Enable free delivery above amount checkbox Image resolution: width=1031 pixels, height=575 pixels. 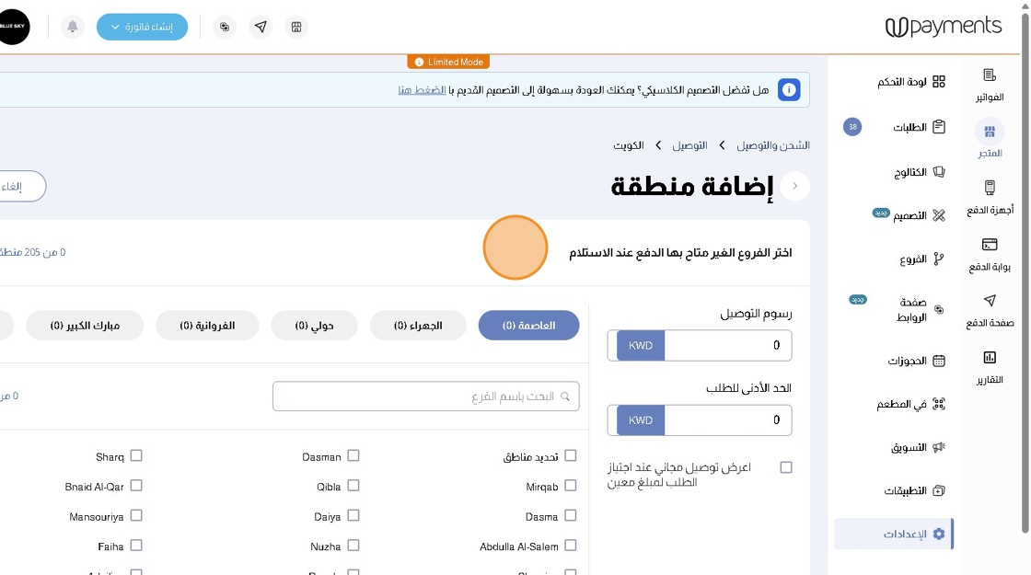(786, 467)
